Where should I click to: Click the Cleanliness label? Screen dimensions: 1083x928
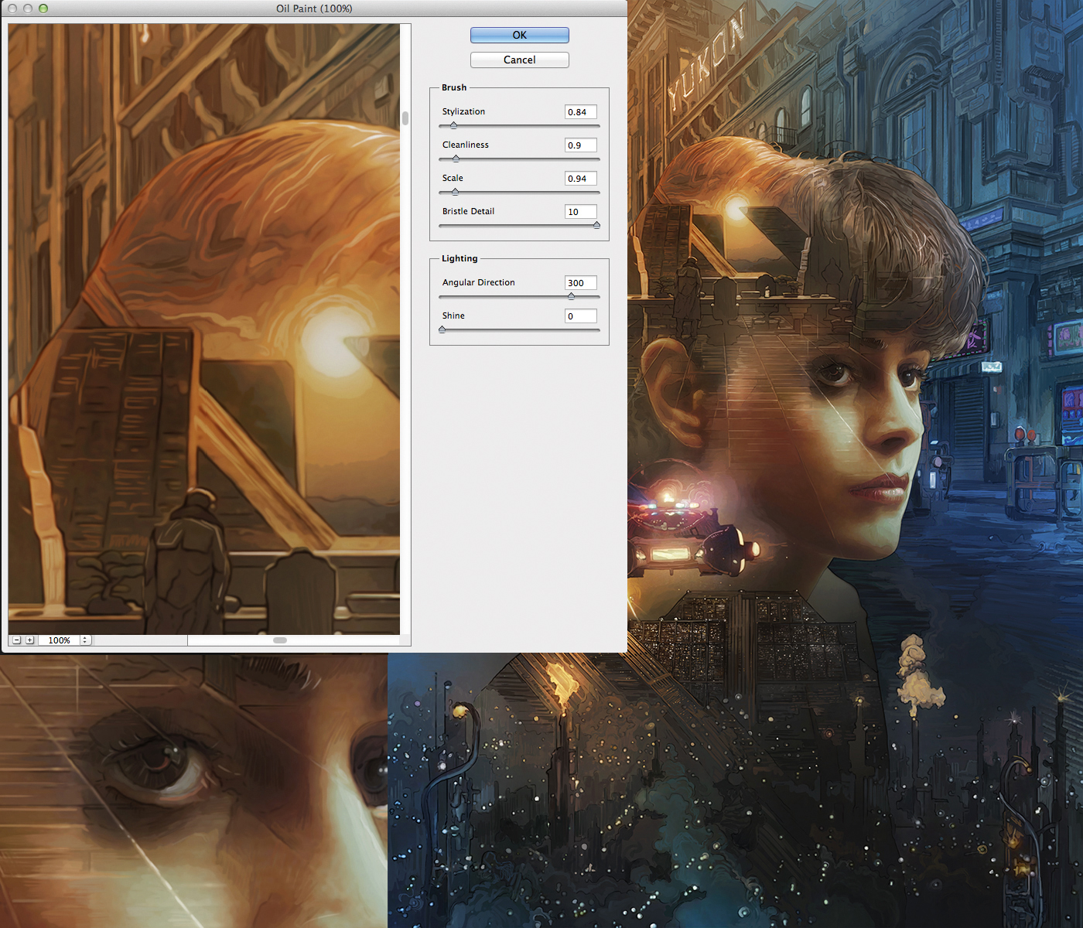pyautogui.click(x=465, y=145)
